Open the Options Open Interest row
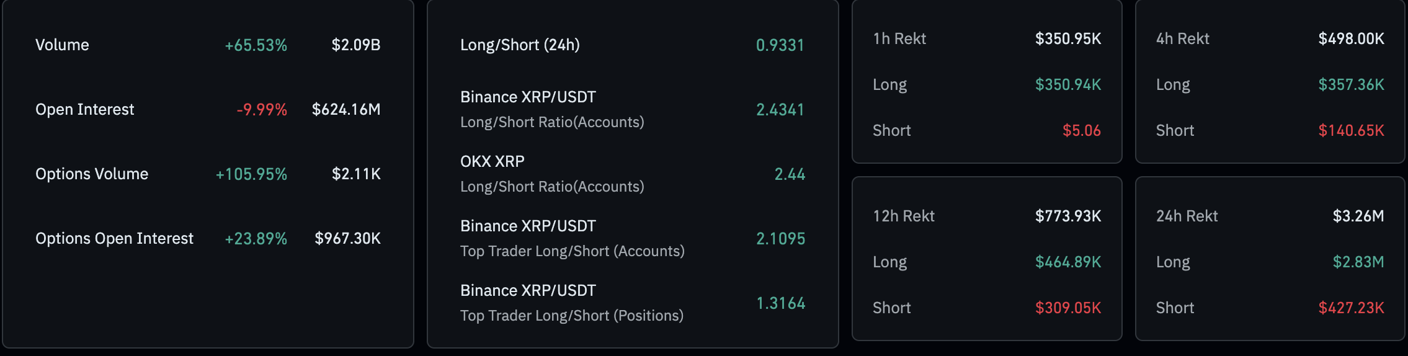1408x356 pixels. pyautogui.click(x=114, y=239)
